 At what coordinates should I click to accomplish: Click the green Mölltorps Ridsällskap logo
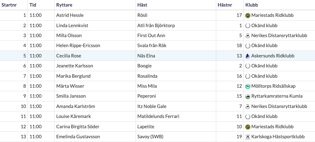[248, 86]
